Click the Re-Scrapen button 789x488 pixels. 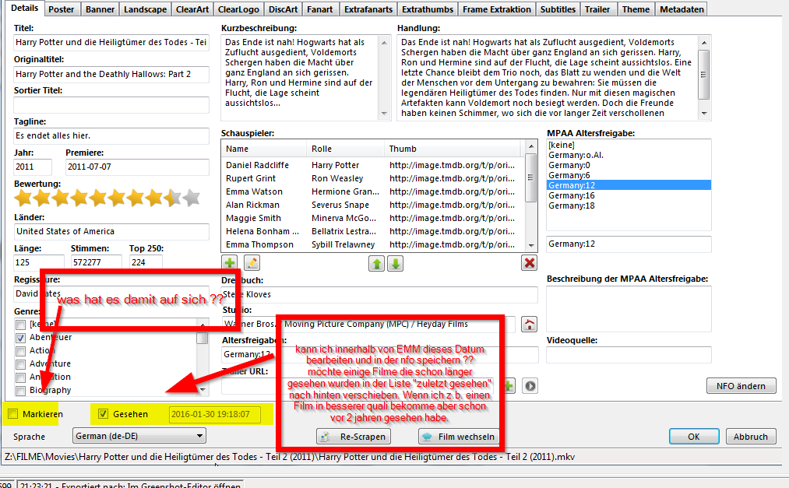pos(354,436)
